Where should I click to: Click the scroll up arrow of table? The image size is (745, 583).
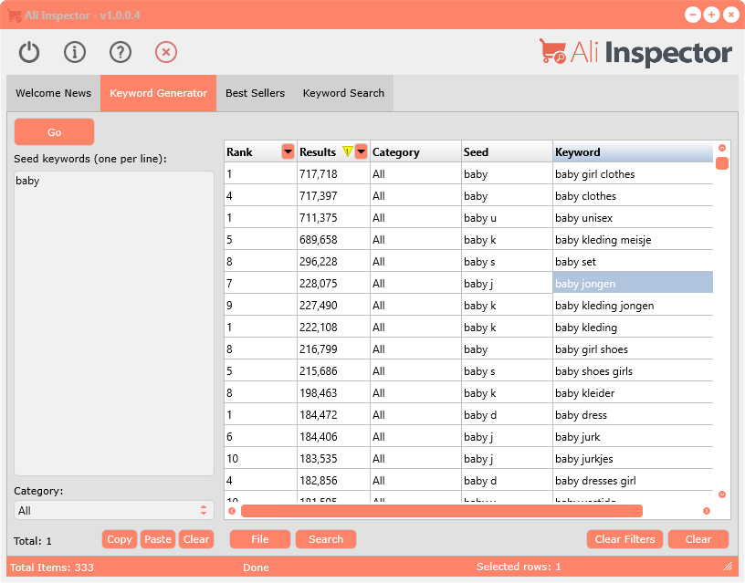click(x=721, y=148)
